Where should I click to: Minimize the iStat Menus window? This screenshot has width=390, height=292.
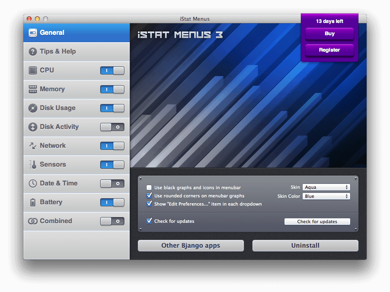[x=37, y=19]
